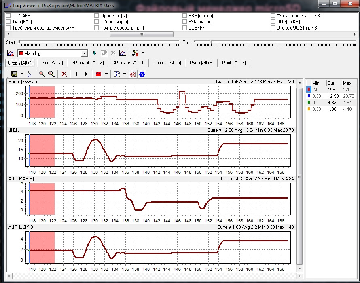Switch to the Grid [Alt+2] tab
The image size is (360, 283).
[x=52, y=63]
